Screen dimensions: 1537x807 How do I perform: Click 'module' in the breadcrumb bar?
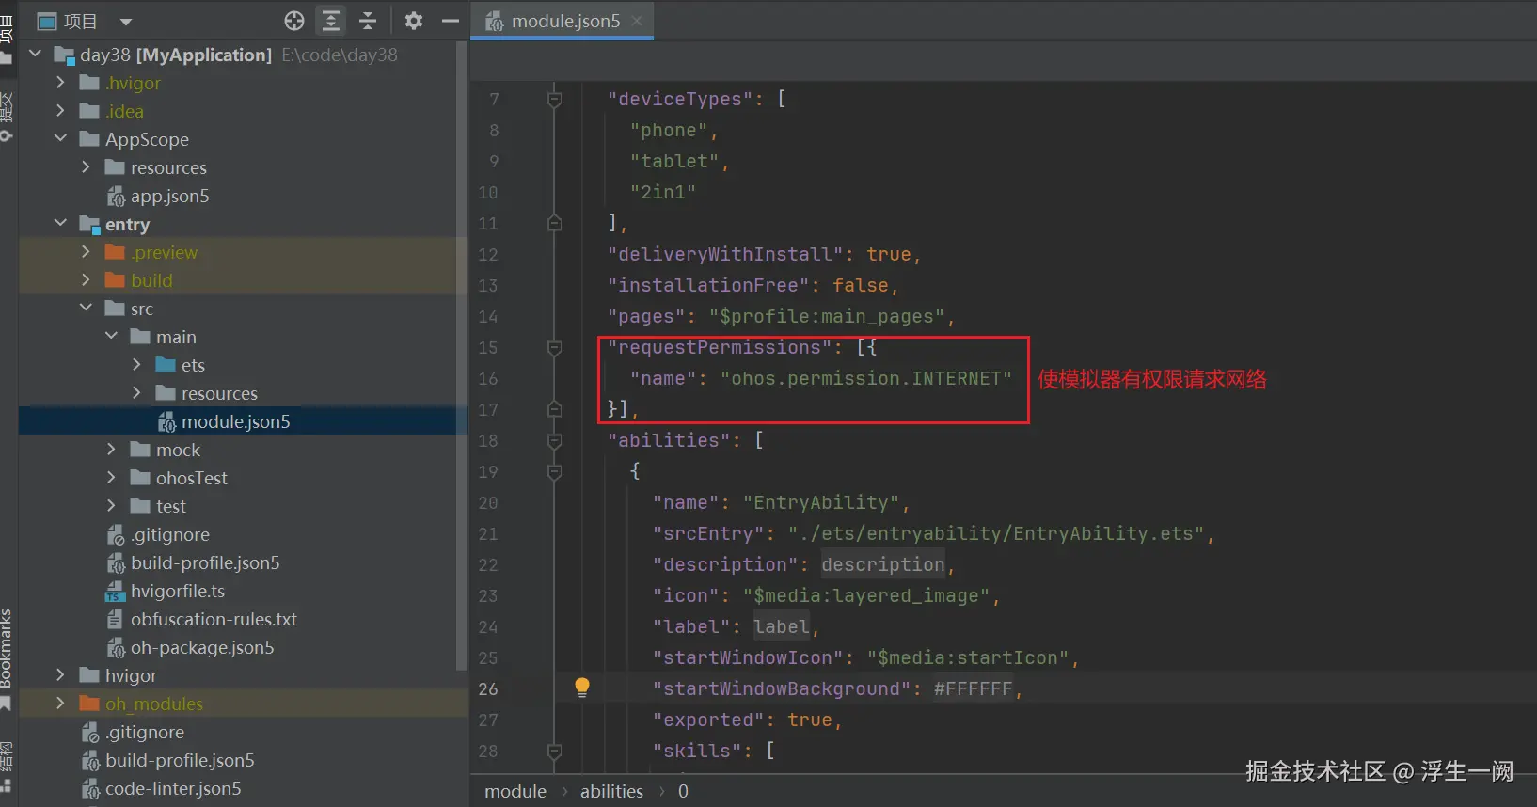pos(515,791)
